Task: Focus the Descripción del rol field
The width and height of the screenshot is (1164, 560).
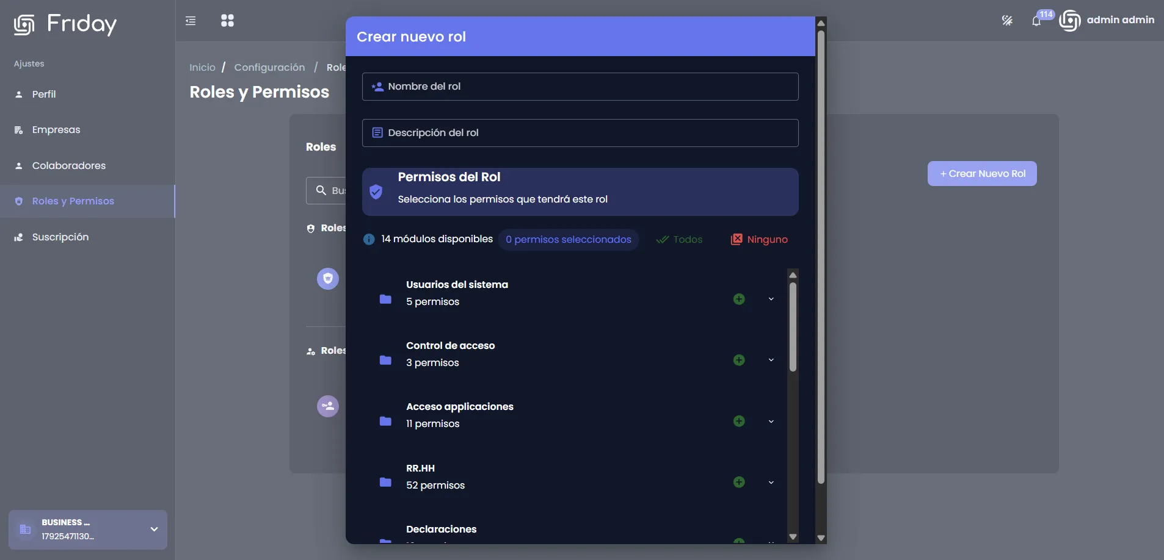Action: click(580, 133)
